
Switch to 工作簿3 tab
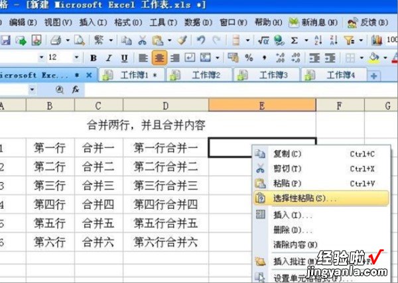pos(266,75)
